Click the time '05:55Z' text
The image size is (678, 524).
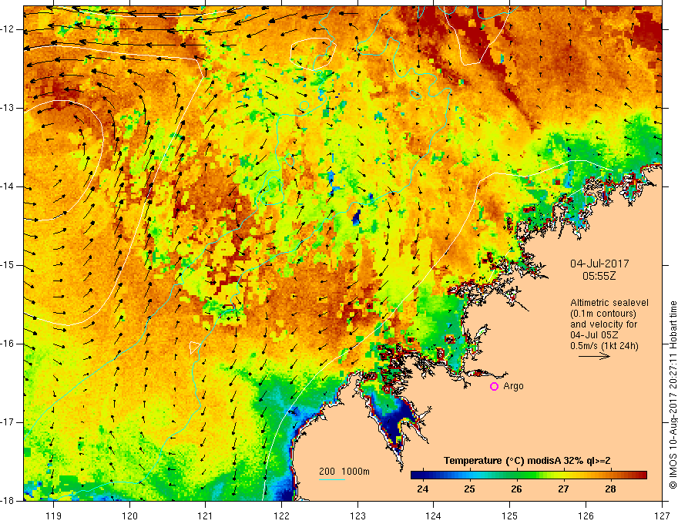pyautogui.click(x=599, y=276)
